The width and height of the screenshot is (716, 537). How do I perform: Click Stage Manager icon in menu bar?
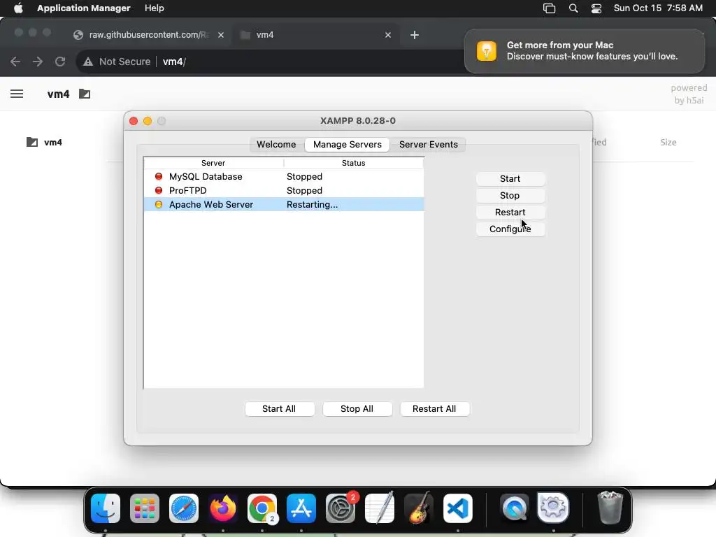tap(550, 8)
